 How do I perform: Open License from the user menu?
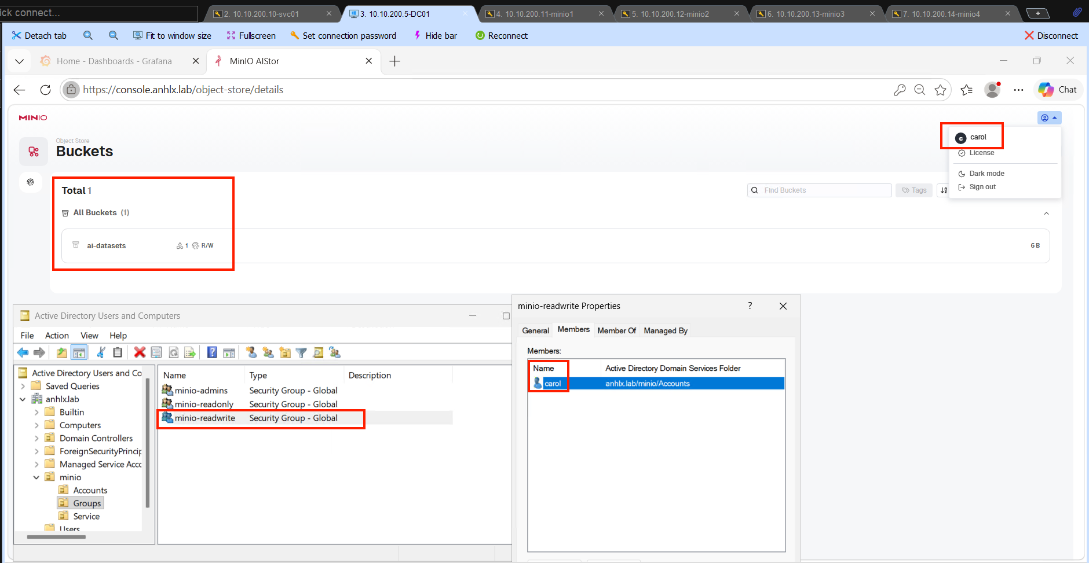pyautogui.click(x=976, y=153)
